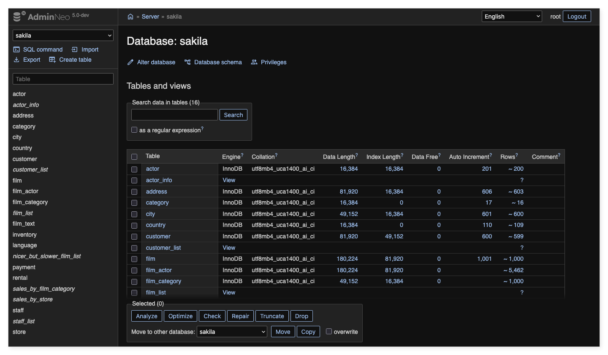Enable the regular expression checkbox
Image resolution: width=608 pixels, height=355 pixels.
134,130
